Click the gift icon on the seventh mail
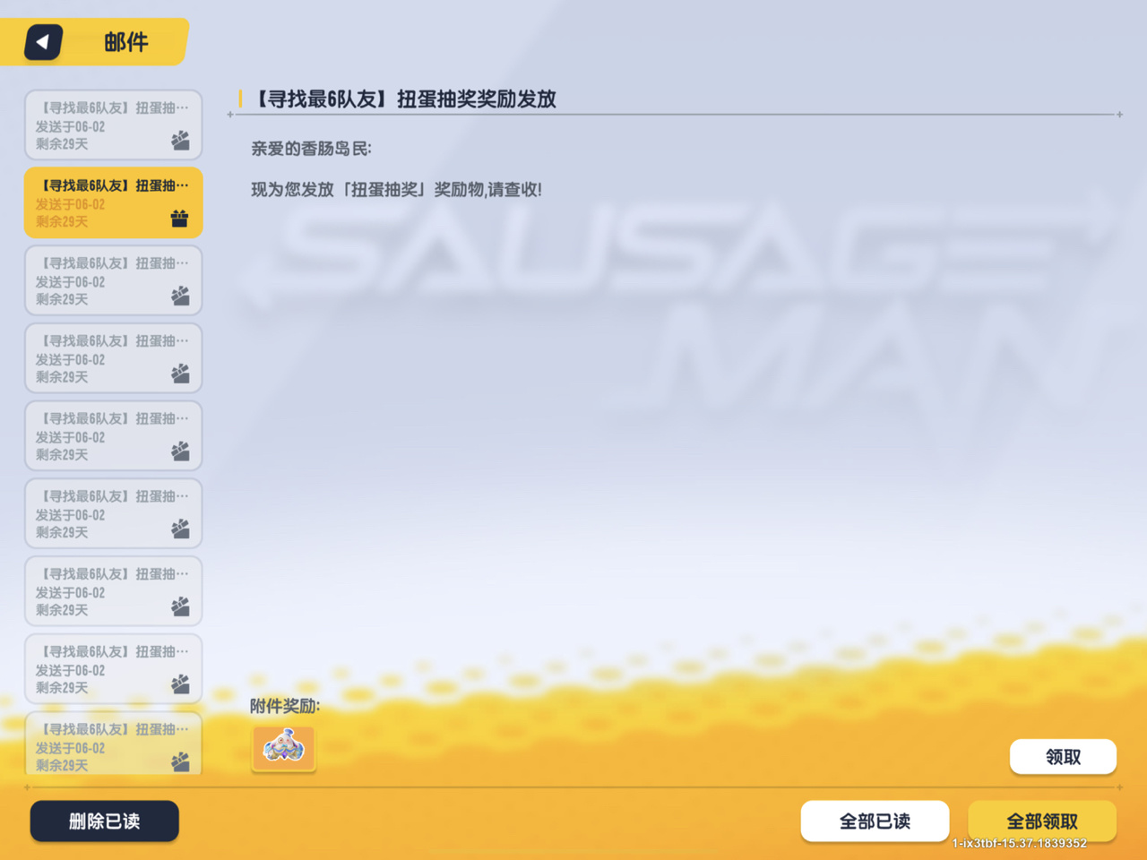This screenshot has width=1147, height=860. tap(180, 606)
